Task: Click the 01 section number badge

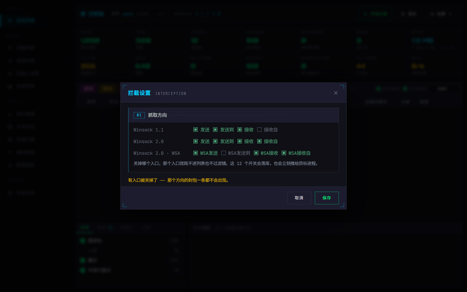Action: click(139, 115)
